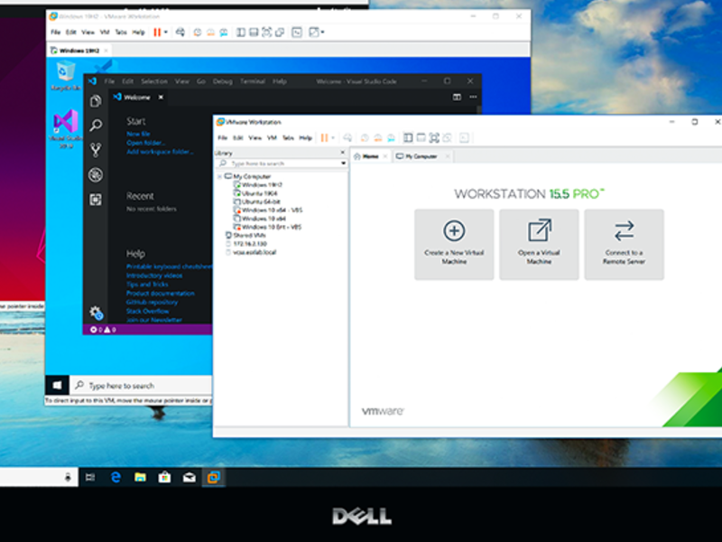Collapse My Computer tree node
Screen dimensions: 722x542
point(220,176)
